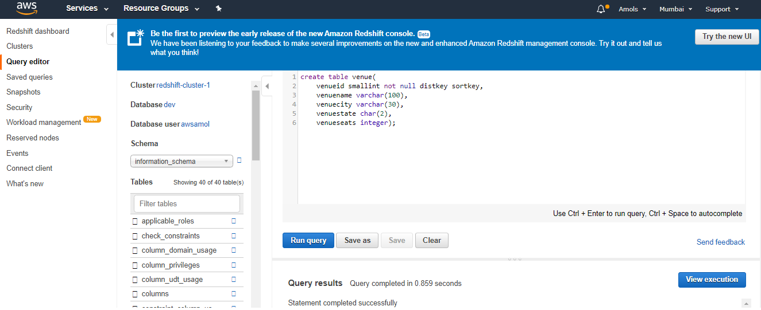Viewport: 761px width, 310px height.
Task: Click the icon after column_domain_usage
Action: click(234, 250)
